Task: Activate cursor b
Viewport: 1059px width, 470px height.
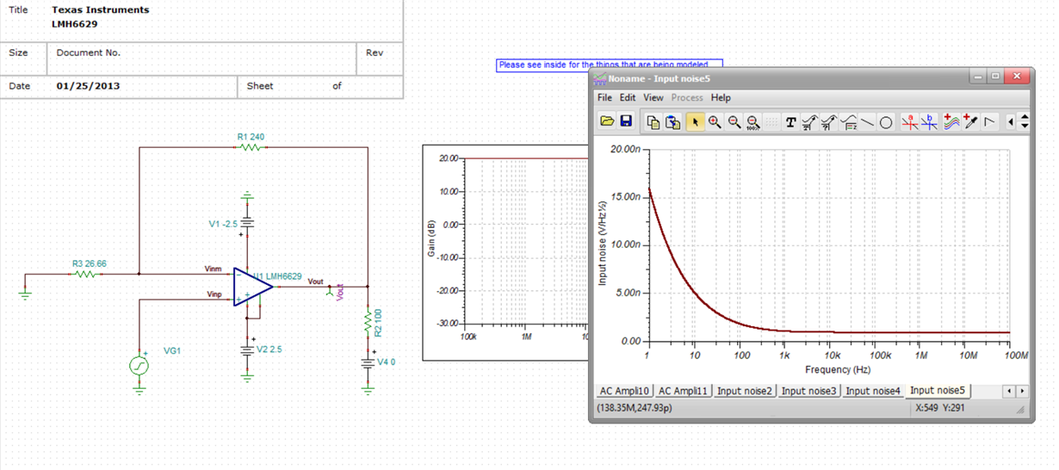Action: [x=929, y=122]
